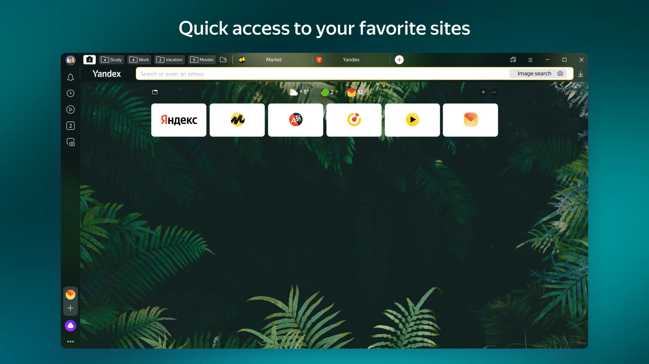This screenshot has width=649, height=364.
Task: Click the camera icon in Image search
Action: click(x=560, y=74)
